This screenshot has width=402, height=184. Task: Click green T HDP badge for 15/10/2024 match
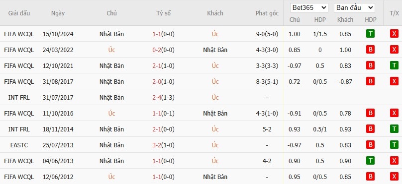tap(370, 34)
